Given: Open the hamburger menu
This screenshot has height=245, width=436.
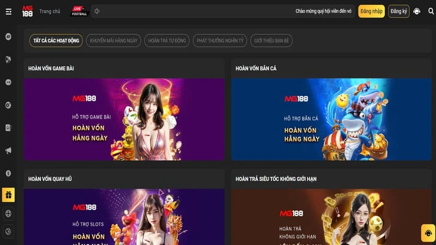Looking at the screenshot, I should 9,11.
